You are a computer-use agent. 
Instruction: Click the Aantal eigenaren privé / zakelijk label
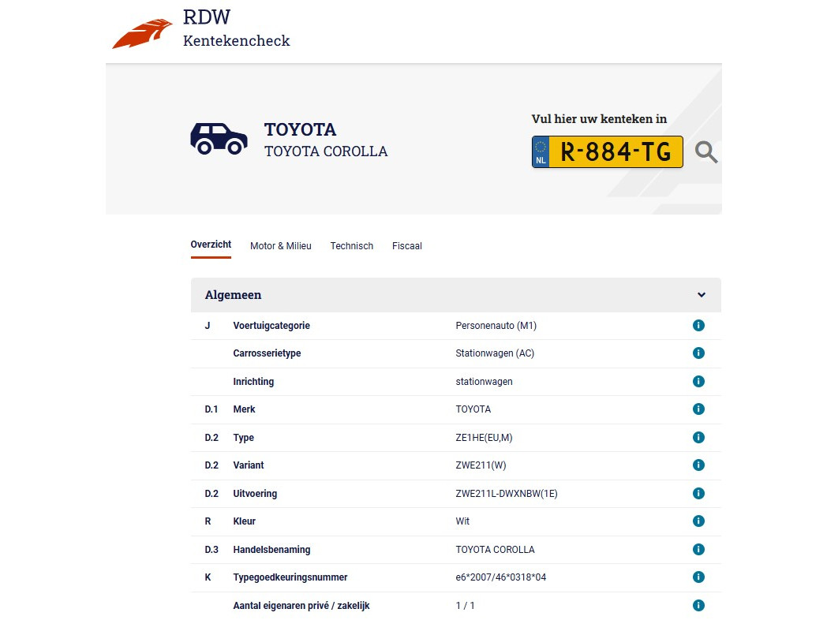click(301, 605)
